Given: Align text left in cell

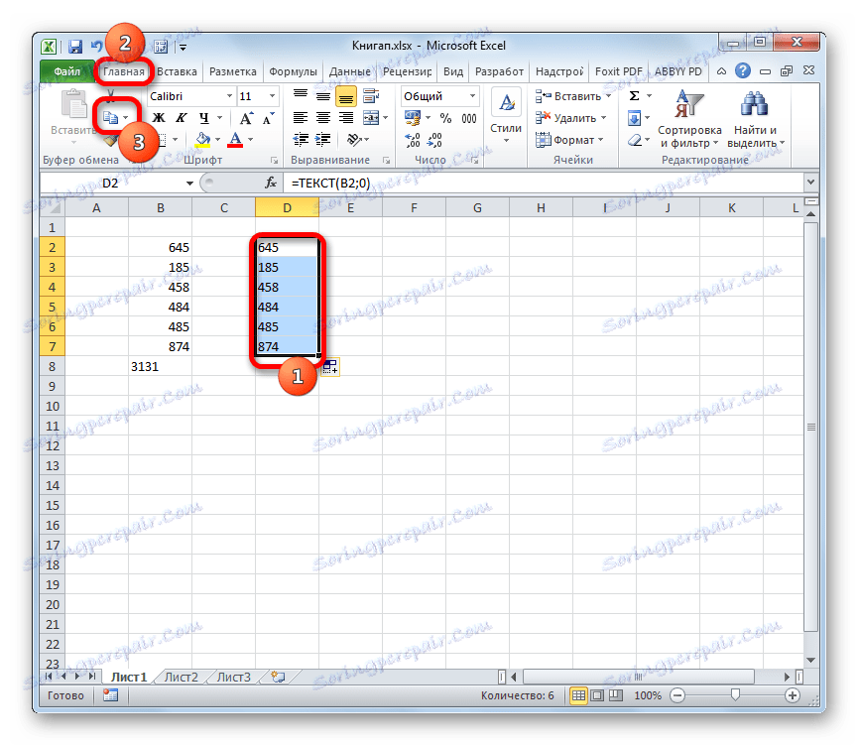Looking at the screenshot, I should 300,118.
